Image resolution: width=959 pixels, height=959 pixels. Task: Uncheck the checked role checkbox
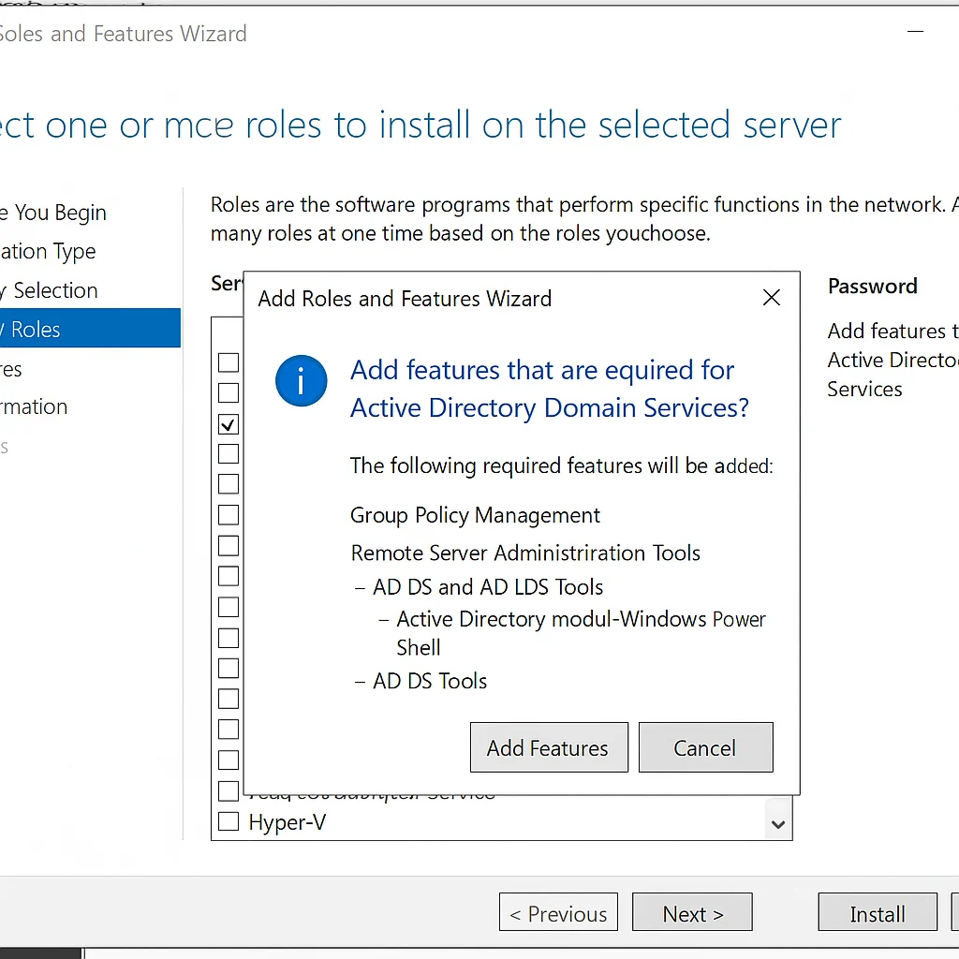pyautogui.click(x=229, y=424)
